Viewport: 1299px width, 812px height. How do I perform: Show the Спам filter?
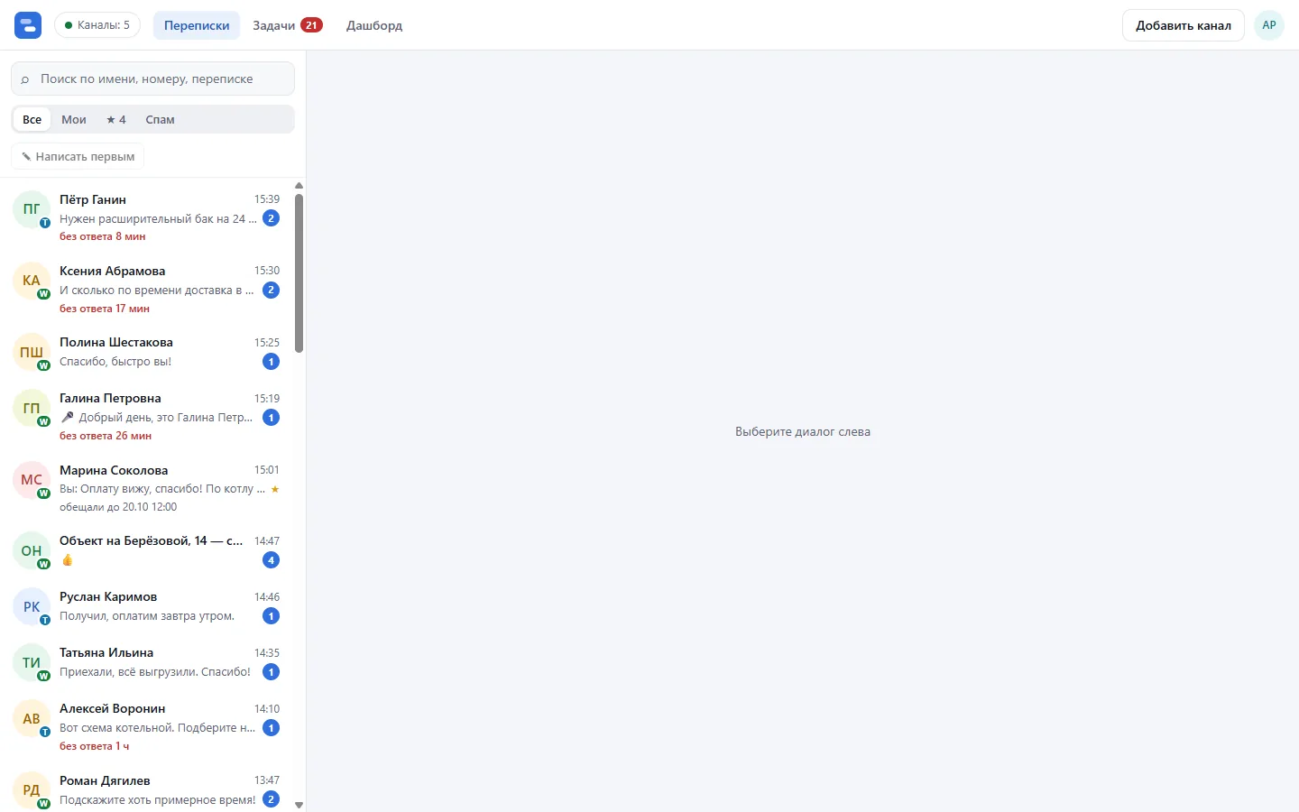[x=160, y=119]
